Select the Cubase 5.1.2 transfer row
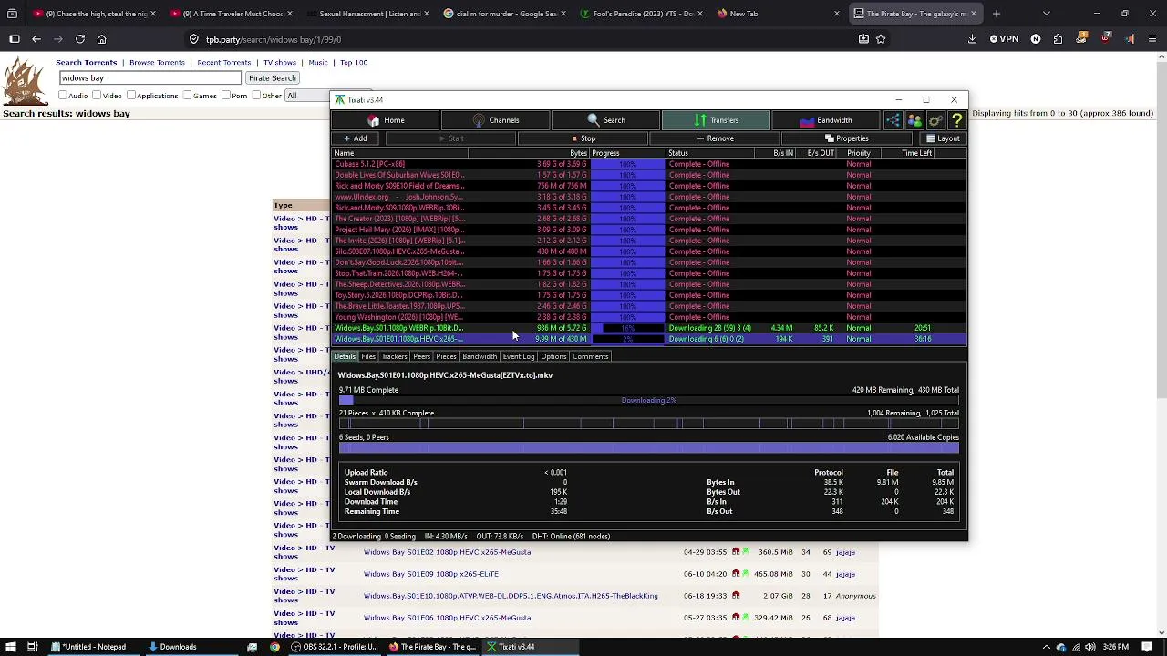This screenshot has width=1167, height=656. coord(649,164)
